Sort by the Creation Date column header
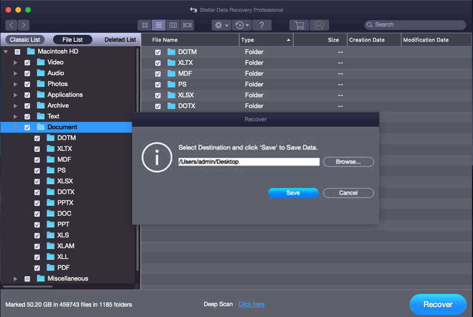473x317 pixels. click(x=374, y=40)
